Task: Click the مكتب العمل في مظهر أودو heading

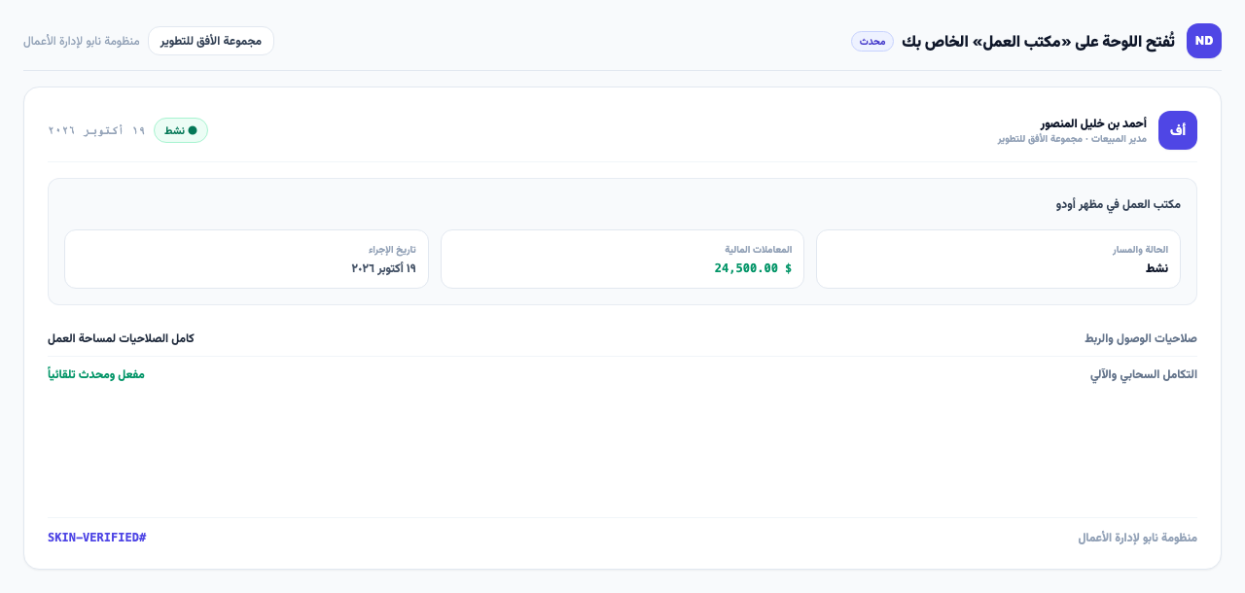Action: (1119, 204)
